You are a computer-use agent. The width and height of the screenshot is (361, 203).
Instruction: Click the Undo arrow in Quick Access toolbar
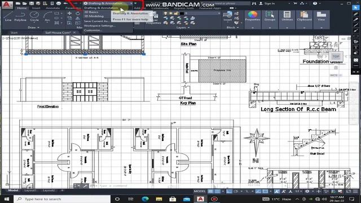pos(65,3)
